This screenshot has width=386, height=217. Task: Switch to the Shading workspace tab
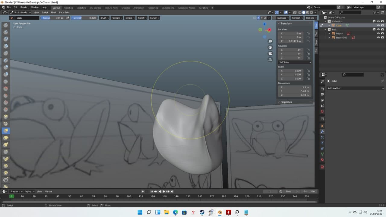(125, 8)
